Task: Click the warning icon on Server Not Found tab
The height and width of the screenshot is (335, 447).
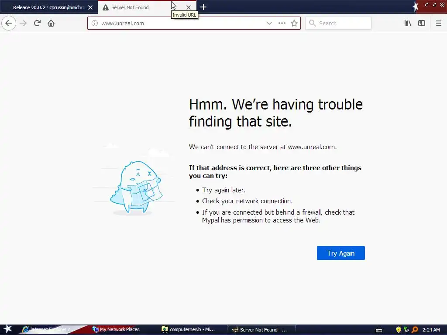Action: point(106,7)
